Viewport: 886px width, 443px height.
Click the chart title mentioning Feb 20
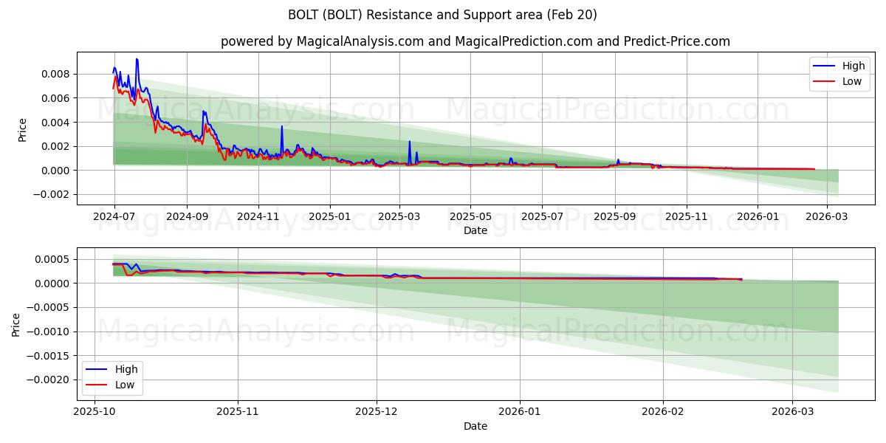[x=443, y=13]
